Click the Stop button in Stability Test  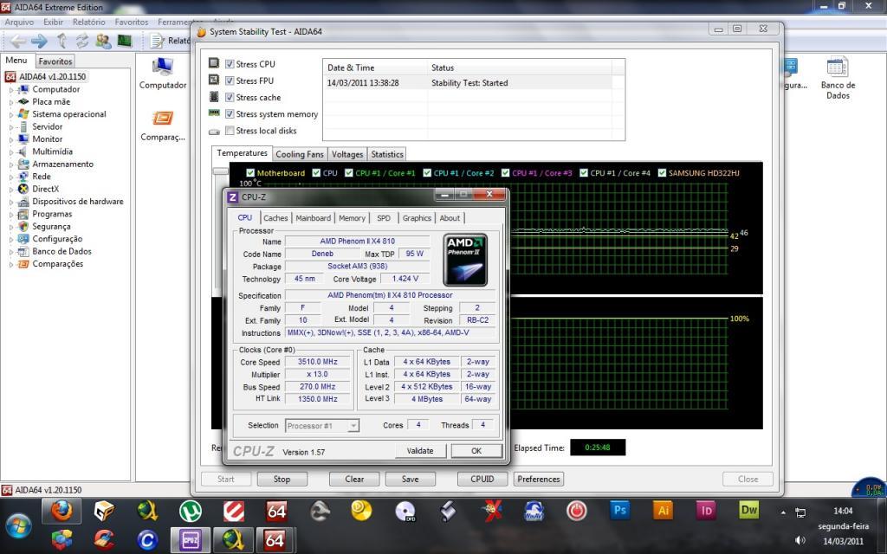[x=282, y=479]
